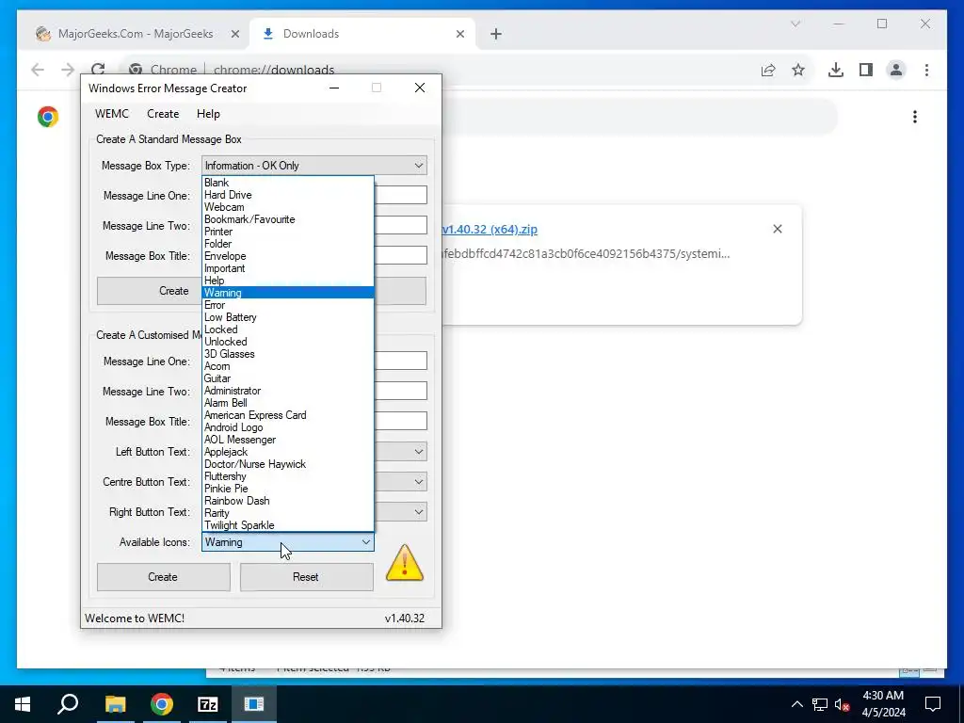Viewport: 964px width, 723px height.
Task: Choose the Webcam icon option
Action: click(x=288, y=207)
